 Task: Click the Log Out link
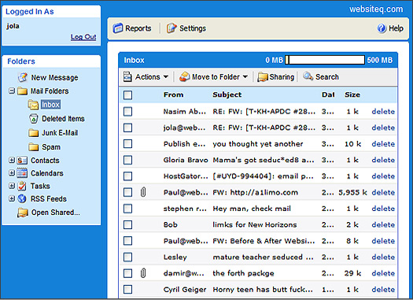tap(83, 37)
